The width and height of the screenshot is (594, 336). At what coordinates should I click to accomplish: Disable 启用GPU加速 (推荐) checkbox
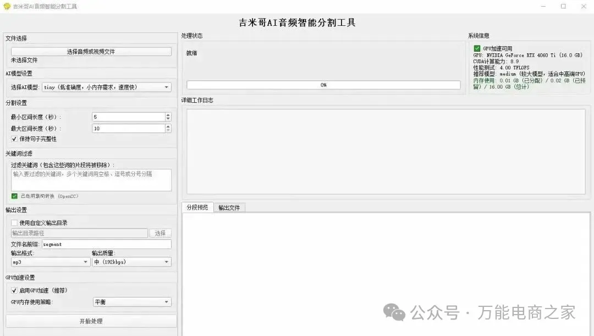[14, 290]
